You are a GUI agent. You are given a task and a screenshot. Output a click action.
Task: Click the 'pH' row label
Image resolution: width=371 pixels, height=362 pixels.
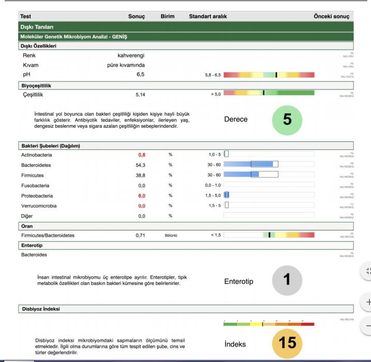[26, 74]
